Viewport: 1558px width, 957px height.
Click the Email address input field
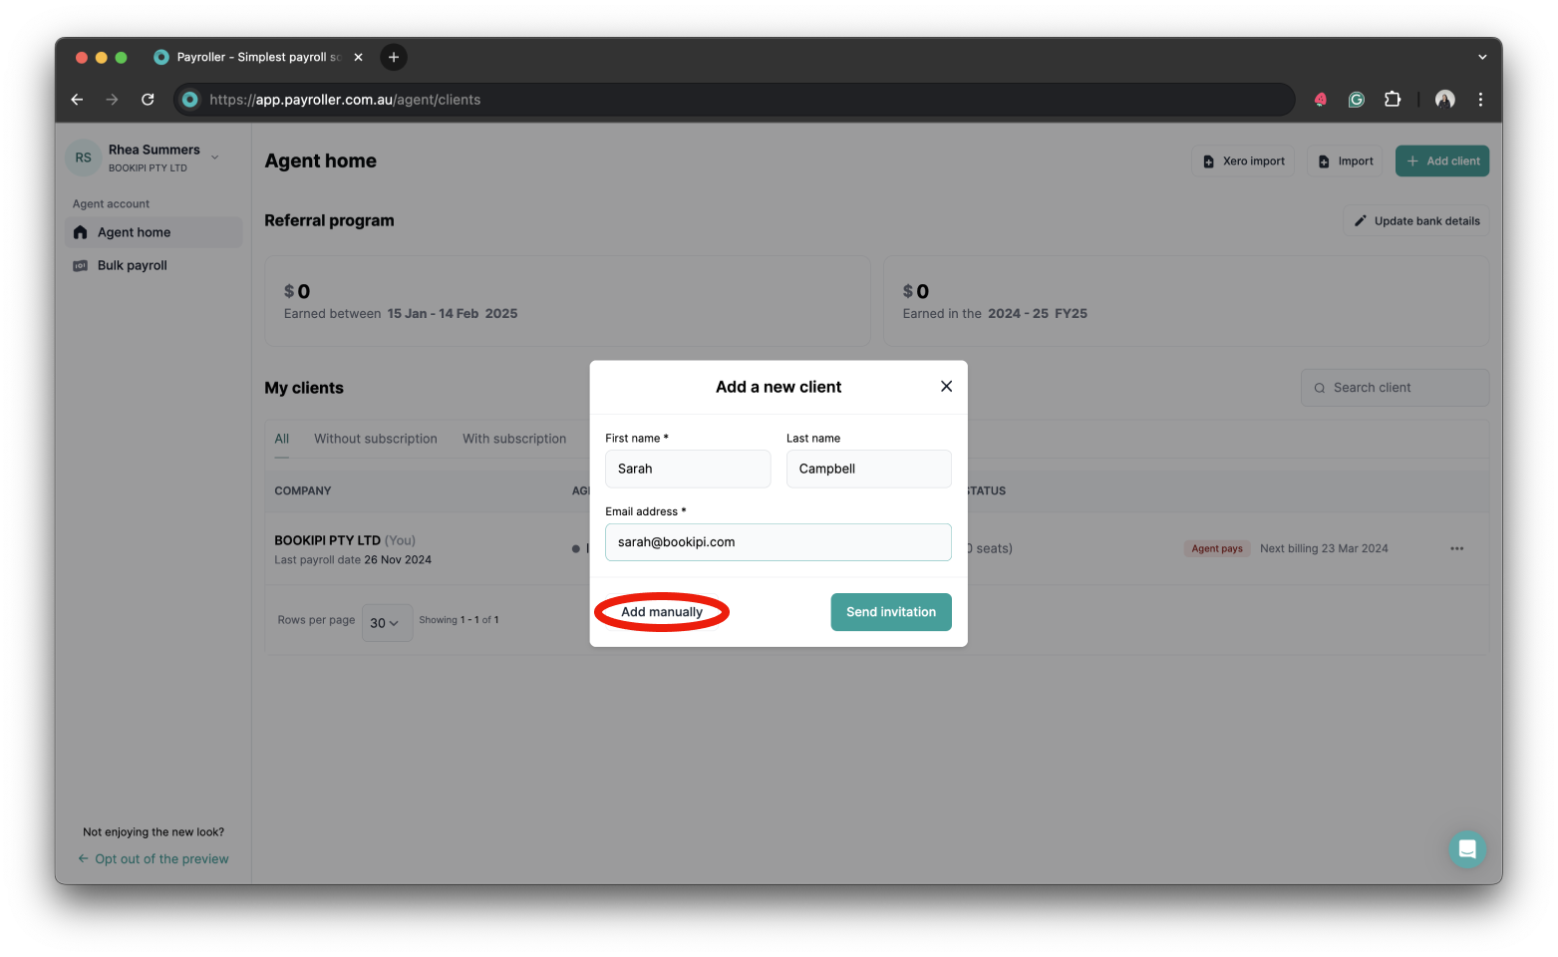[778, 541]
